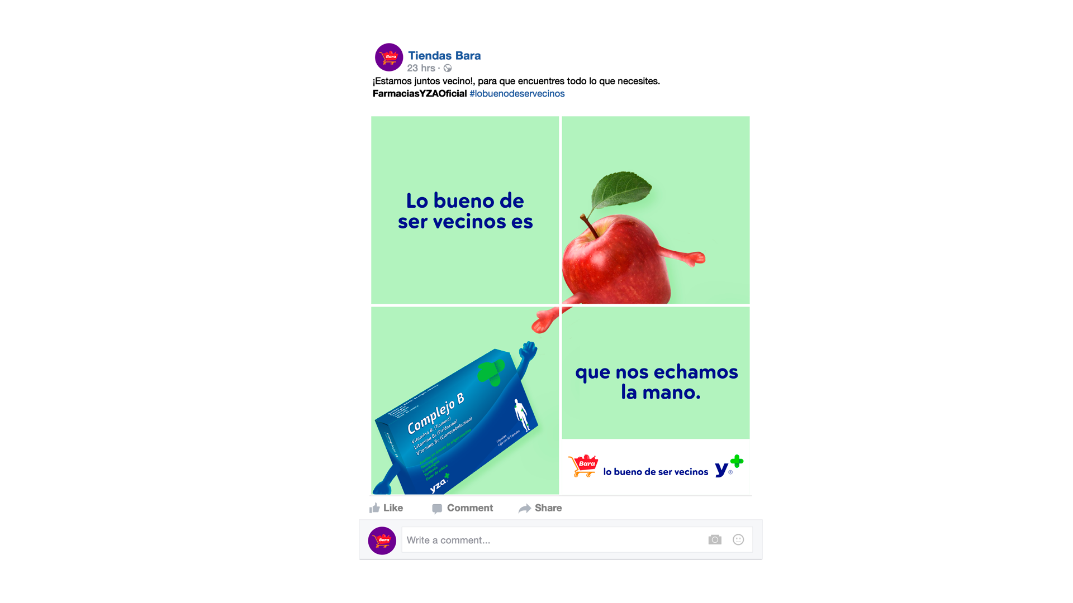This screenshot has height=603, width=1073.
Task: Open the 23 hrs timestamp link
Action: 421,68
